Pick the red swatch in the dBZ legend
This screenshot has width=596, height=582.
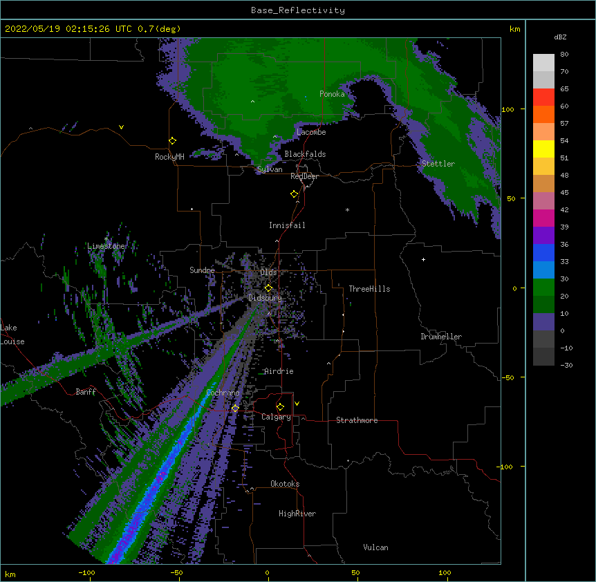tap(543, 97)
